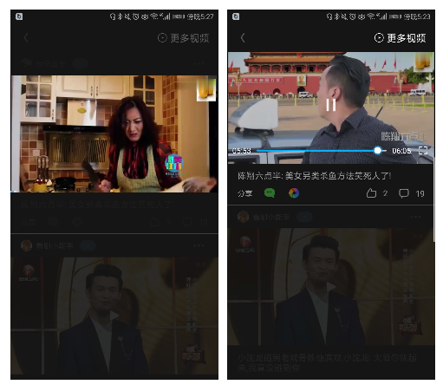The image size is (443, 391).
Task: Open three-dot menu of left second post
Action: (x=199, y=245)
